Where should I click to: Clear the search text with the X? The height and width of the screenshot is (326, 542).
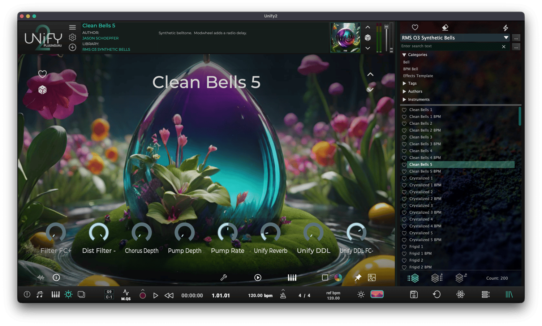click(504, 47)
